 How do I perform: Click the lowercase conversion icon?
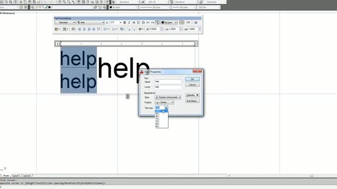[x=133, y=29]
